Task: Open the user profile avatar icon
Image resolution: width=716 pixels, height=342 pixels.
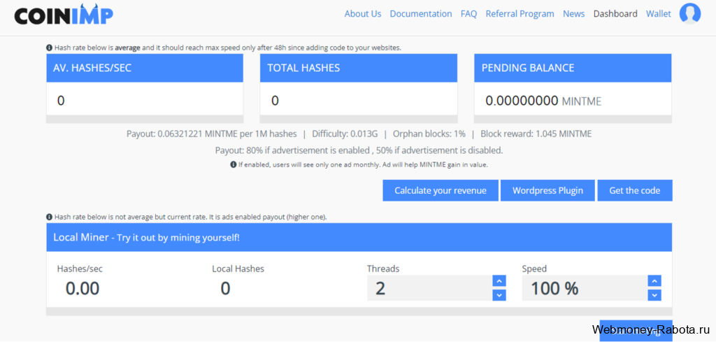Action: click(690, 13)
